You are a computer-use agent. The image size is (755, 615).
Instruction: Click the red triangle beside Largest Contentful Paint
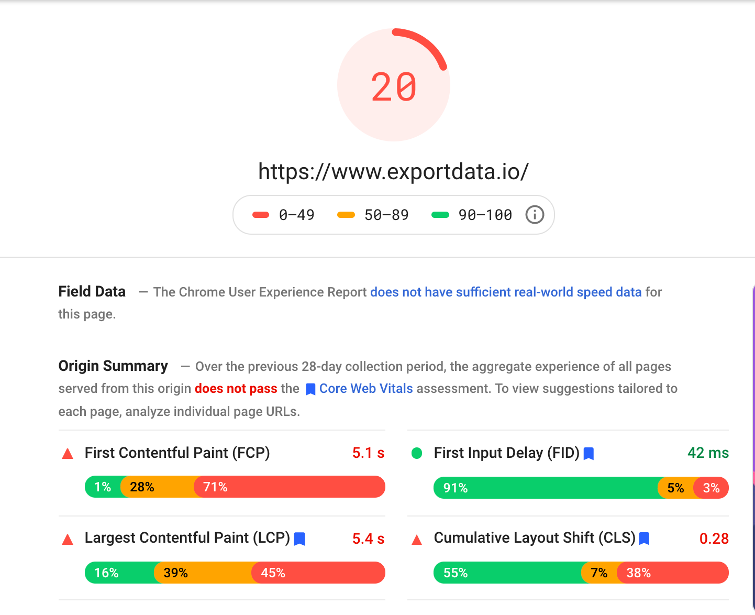(x=68, y=539)
